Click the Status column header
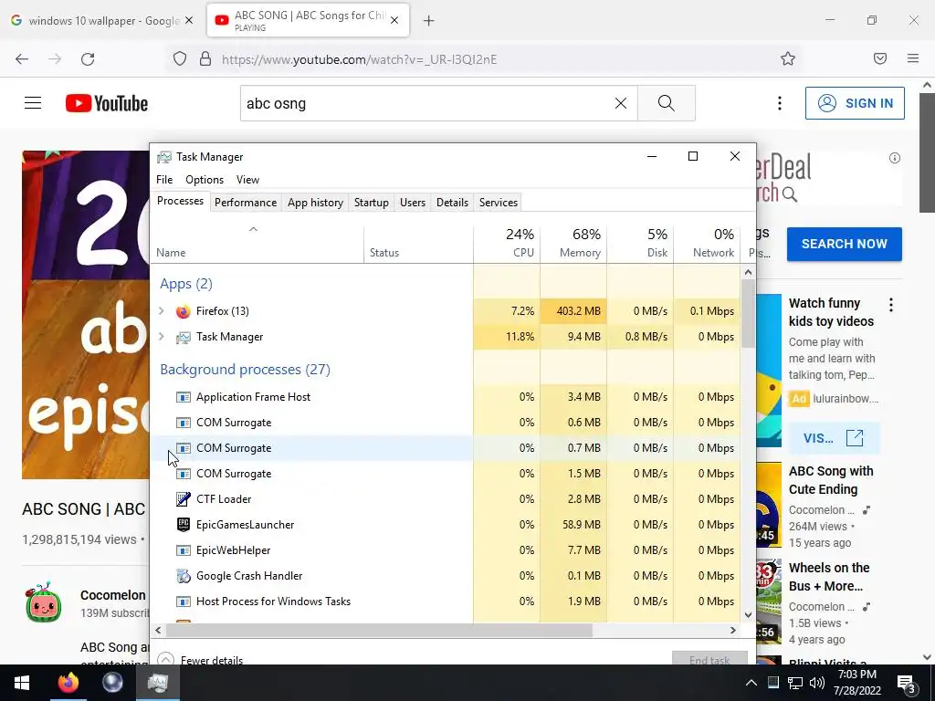Screen dimensions: 935x701 click(418, 245)
